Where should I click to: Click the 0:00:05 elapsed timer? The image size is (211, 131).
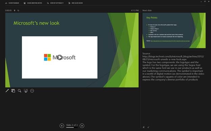pyautogui.click(x=8, y=10)
